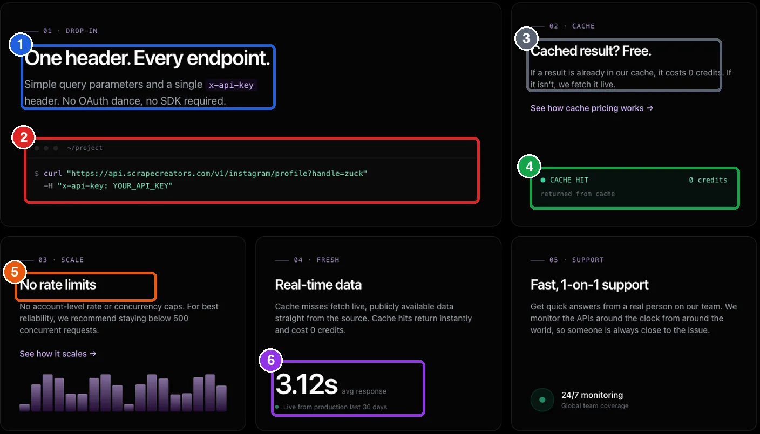Click the "No OAuth dance, no SDK required" sentence

pos(146,101)
